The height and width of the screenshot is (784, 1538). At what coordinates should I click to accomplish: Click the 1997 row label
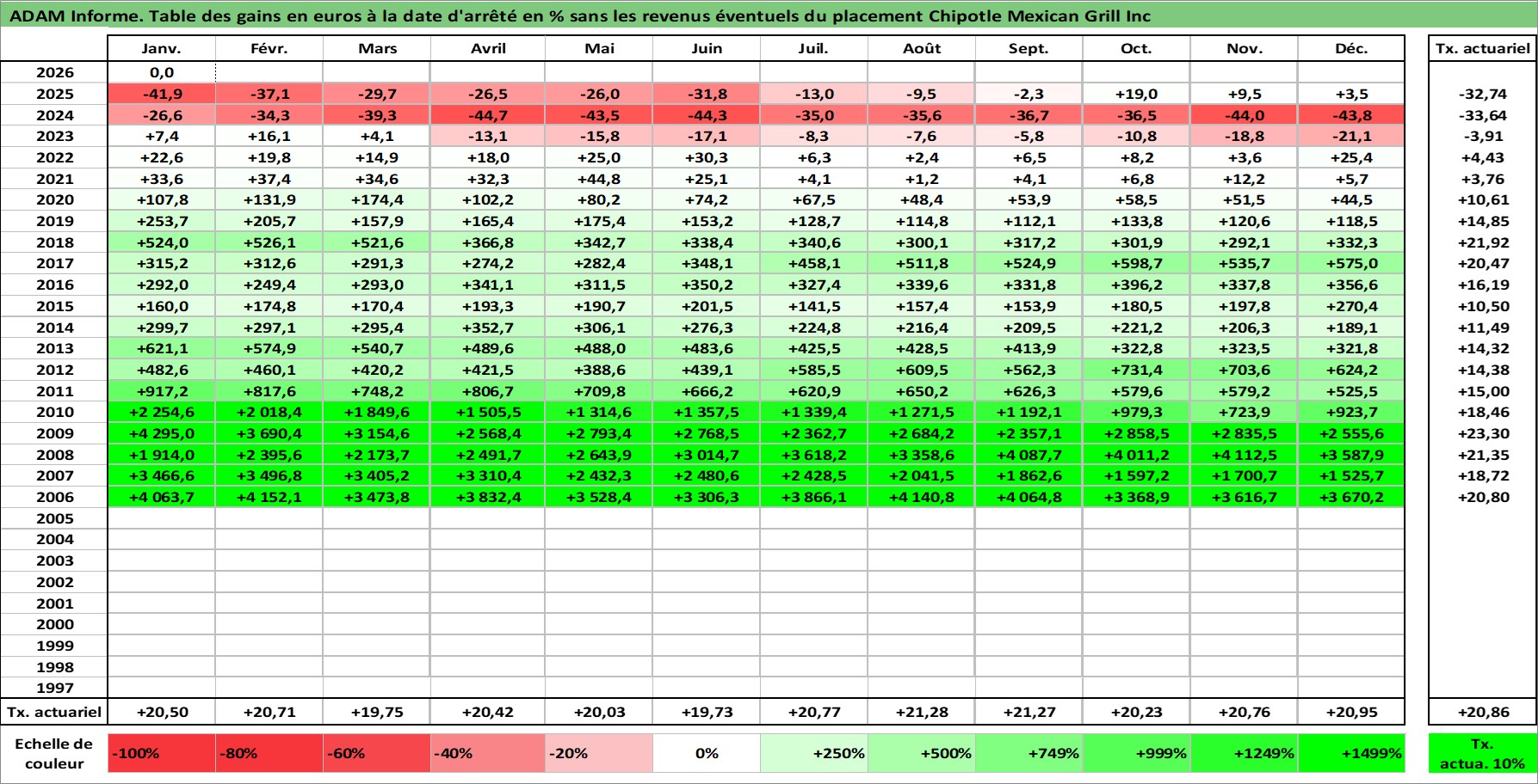[x=54, y=688]
